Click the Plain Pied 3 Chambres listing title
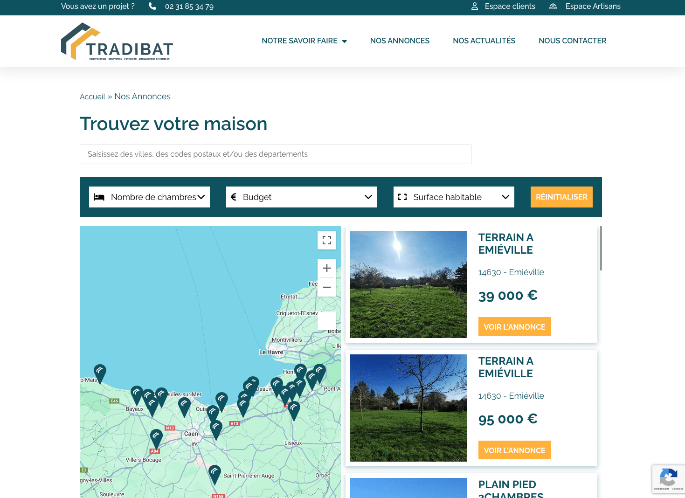Viewport: 685px width, 498px height. (511, 489)
